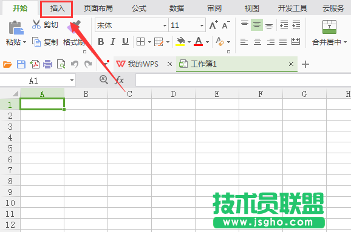Click in the formula bar input

243,80
